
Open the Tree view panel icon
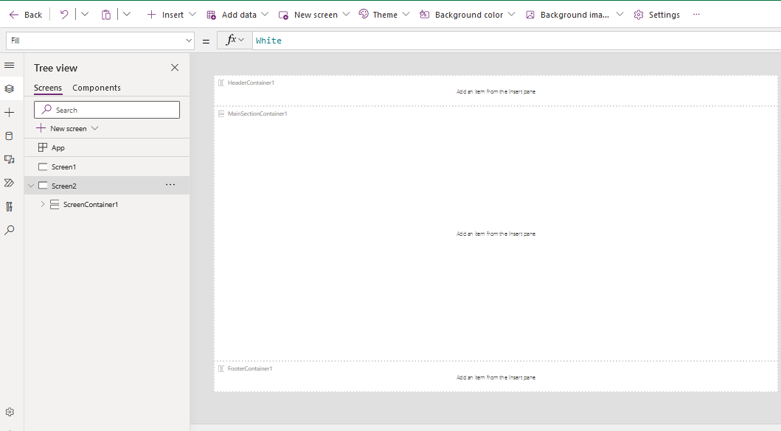tap(10, 88)
